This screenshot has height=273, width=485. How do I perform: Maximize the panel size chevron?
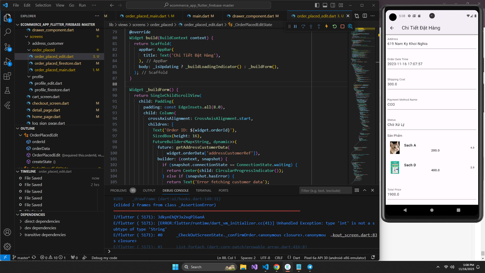click(365, 190)
